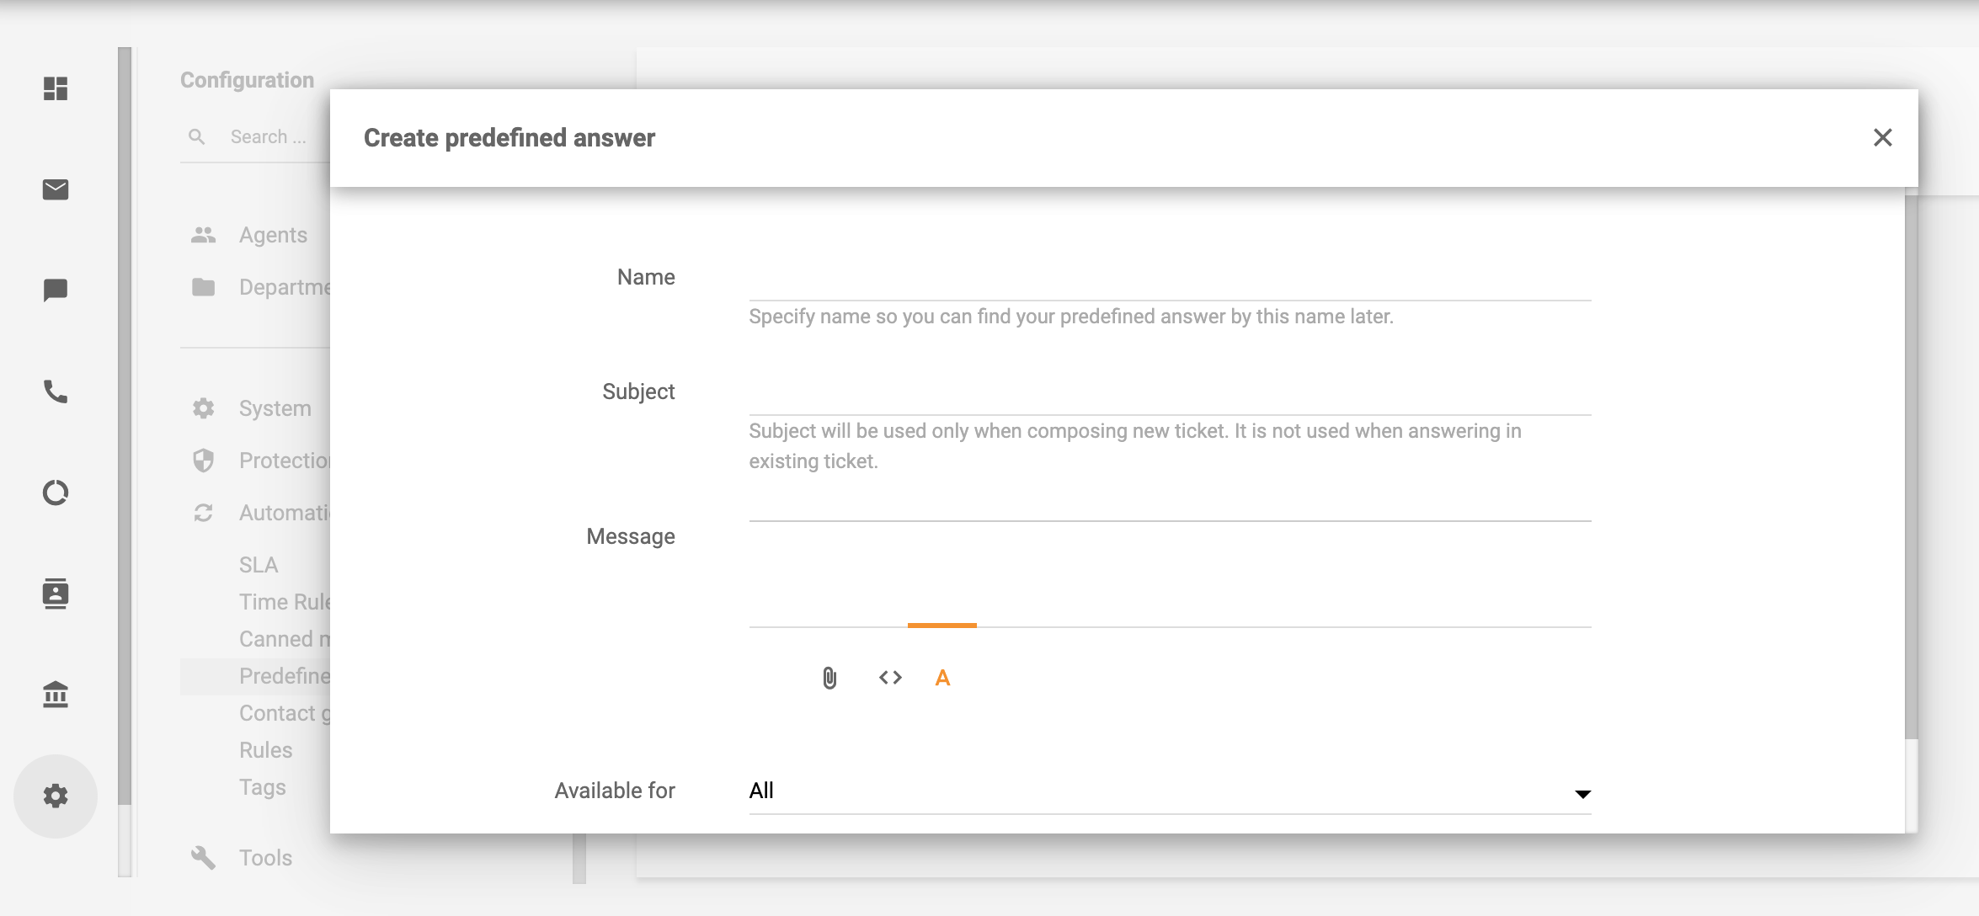Close the Create predefined answer dialog
1979x916 pixels.
(1883, 137)
